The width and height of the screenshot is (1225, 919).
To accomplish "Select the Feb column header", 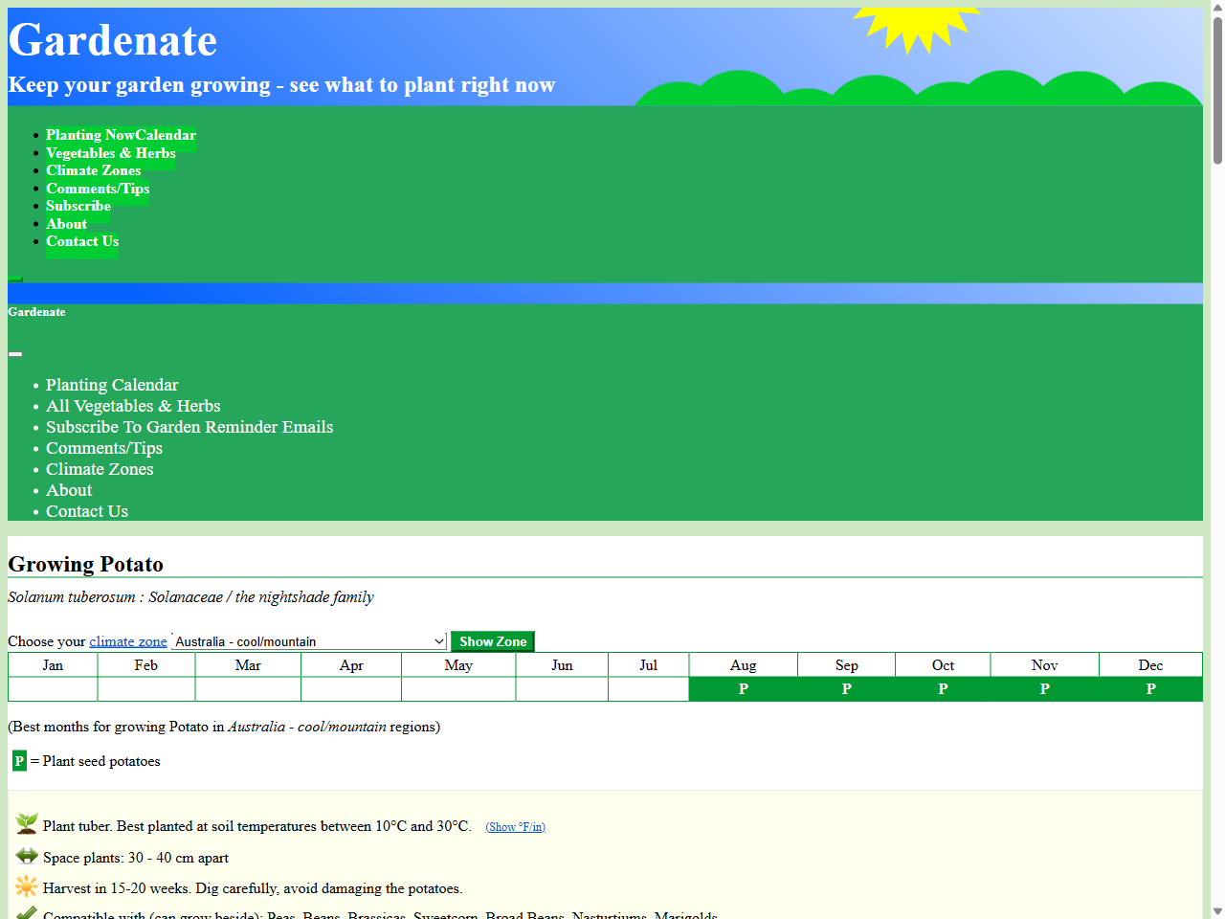I will pyautogui.click(x=146, y=665).
